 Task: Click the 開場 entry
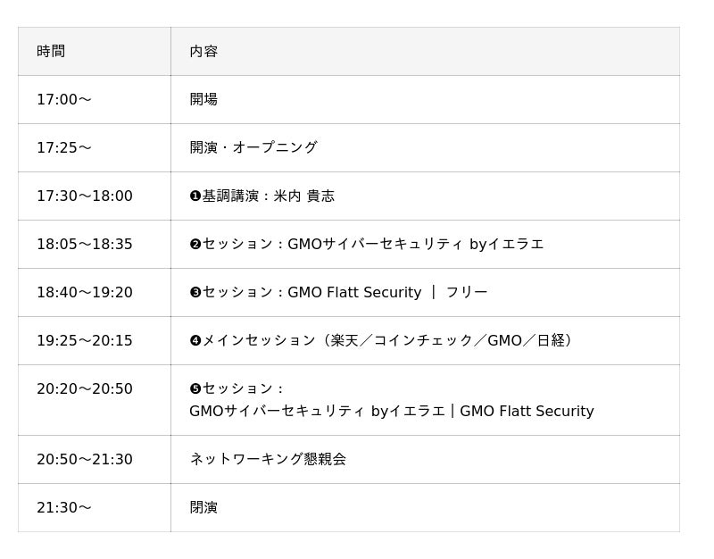point(203,99)
